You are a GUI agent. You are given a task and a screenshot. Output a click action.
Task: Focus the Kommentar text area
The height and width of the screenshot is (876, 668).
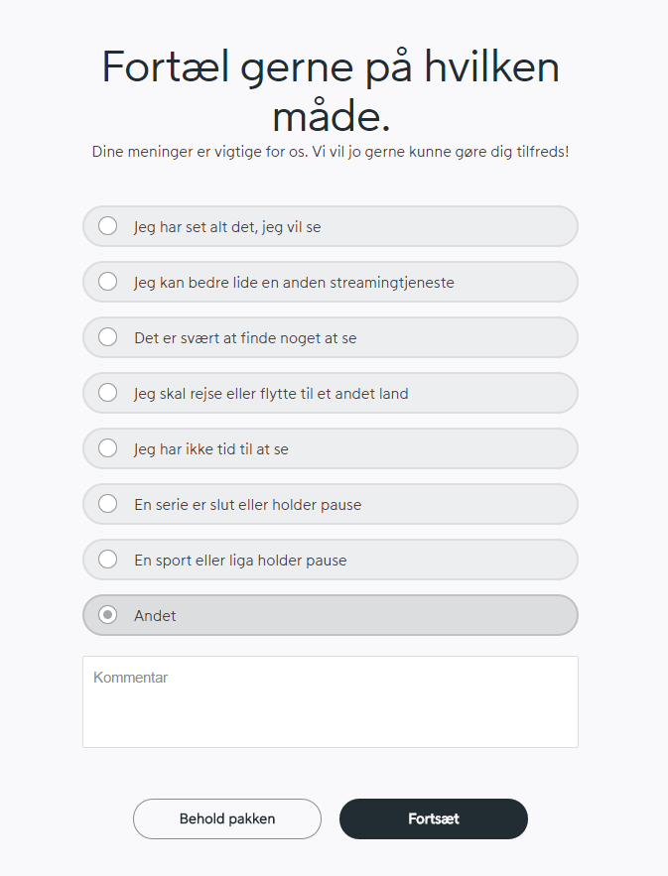pyautogui.click(x=331, y=701)
